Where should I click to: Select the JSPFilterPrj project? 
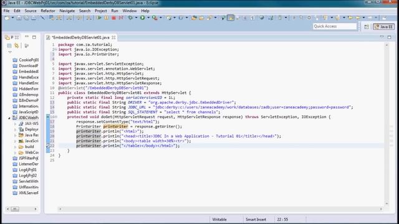click(x=26, y=158)
